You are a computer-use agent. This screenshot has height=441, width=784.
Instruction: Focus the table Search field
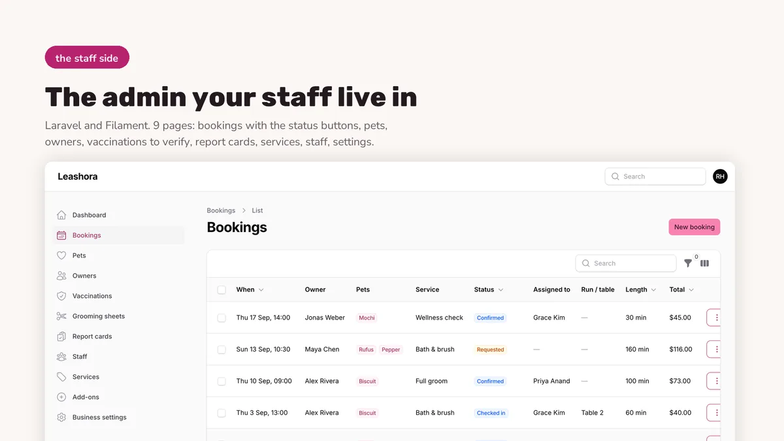click(626, 263)
